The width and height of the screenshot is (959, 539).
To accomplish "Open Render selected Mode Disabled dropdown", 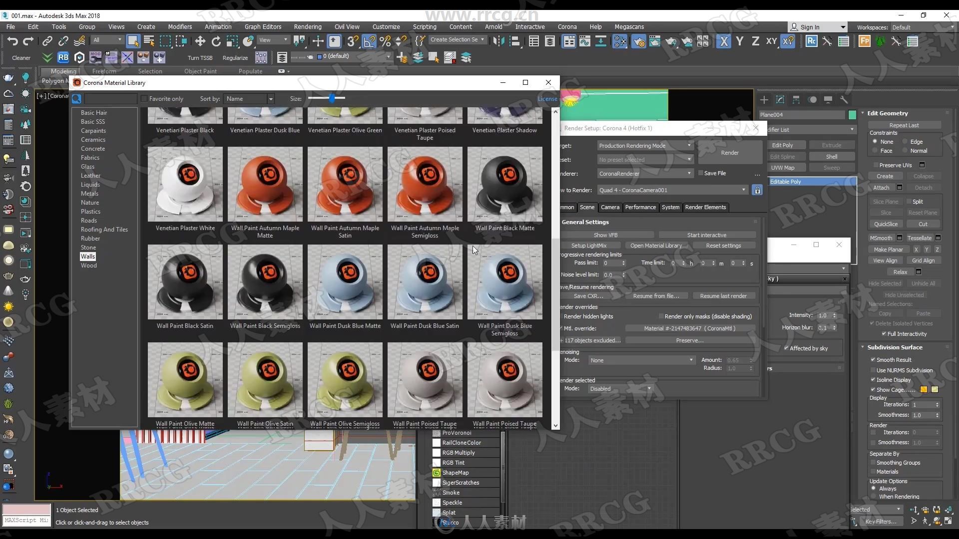I will [621, 389].
